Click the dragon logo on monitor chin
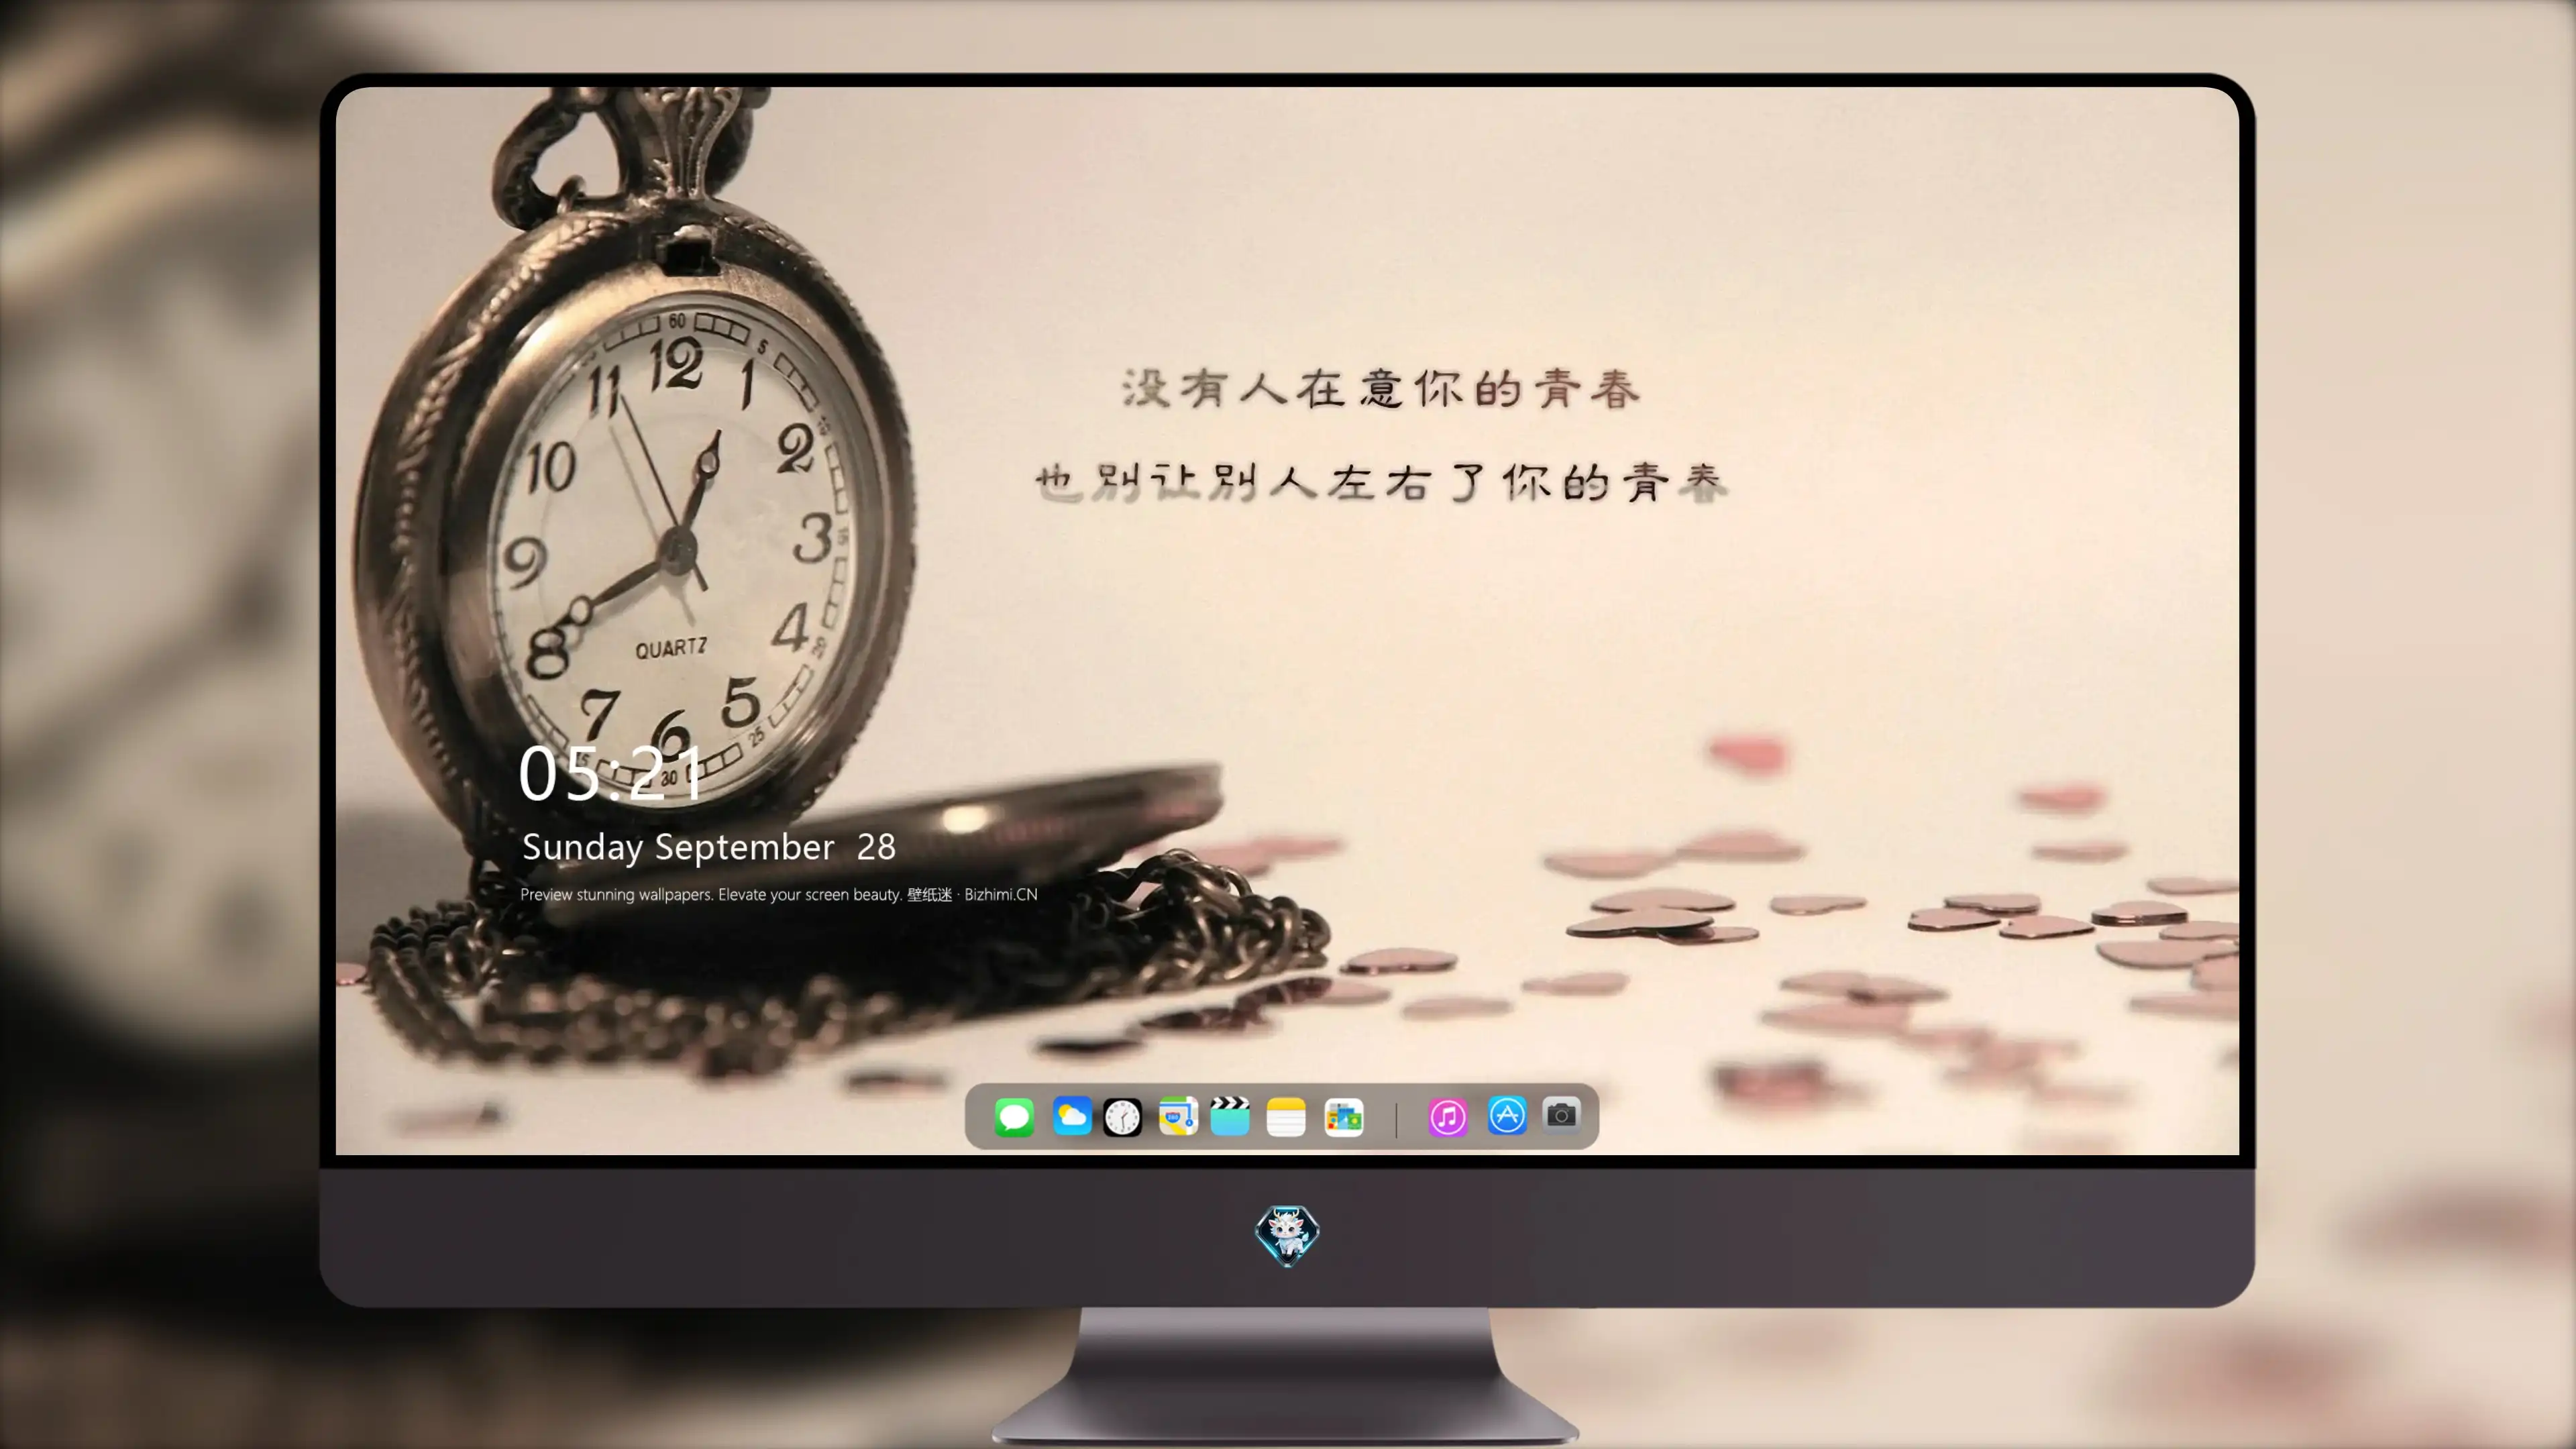Image resolution: width=2576 pixels, height=1449 pixels. (x=1287, y=1235)
